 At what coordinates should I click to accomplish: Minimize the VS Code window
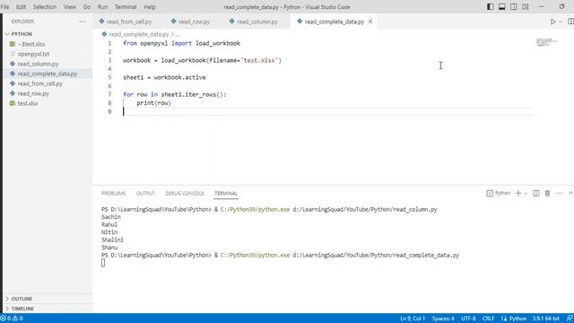[x=542, y=6]
